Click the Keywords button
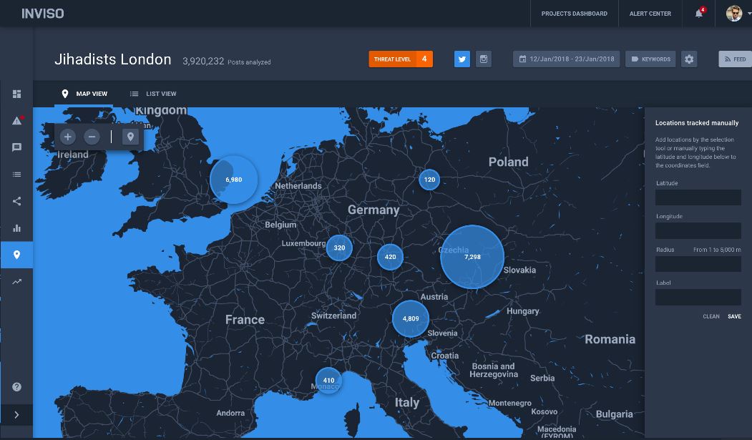Viewport: 752px width, 440px height. pos(650,59)
